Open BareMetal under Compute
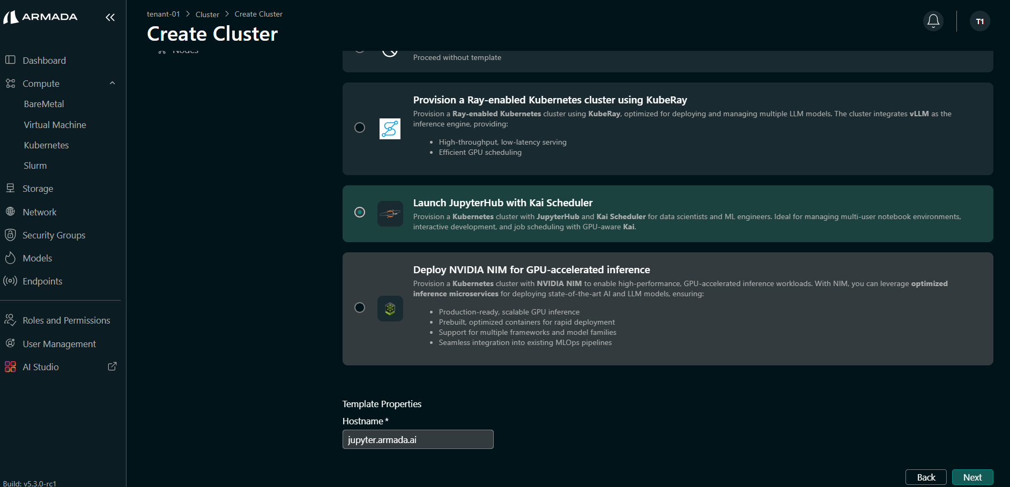The width and height of the screenshot is (1010, 487). pyautogui.click(x=44, y=104)
